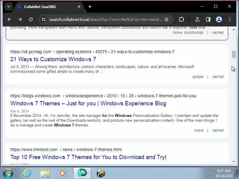Select the active browser taskbar button

[82, 173]
